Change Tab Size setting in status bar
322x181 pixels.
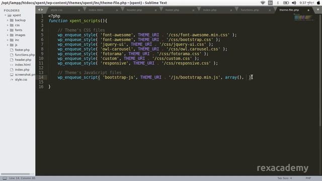coord(284,178)
